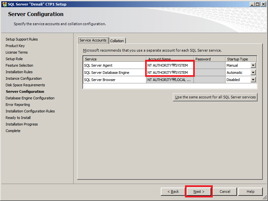Screen dimensions: 268x201
Task: Close the setup window
Action: (263, 4)
